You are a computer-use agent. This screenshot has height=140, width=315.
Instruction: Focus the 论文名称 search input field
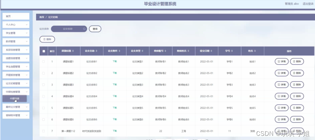[x=69, y=29]
